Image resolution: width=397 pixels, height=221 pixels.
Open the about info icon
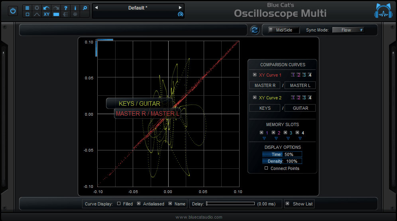(75, 8)
